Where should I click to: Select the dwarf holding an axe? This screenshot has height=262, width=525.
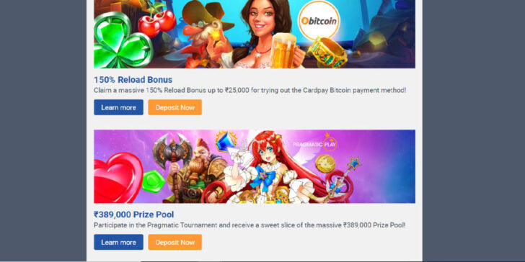pos(187,171)
